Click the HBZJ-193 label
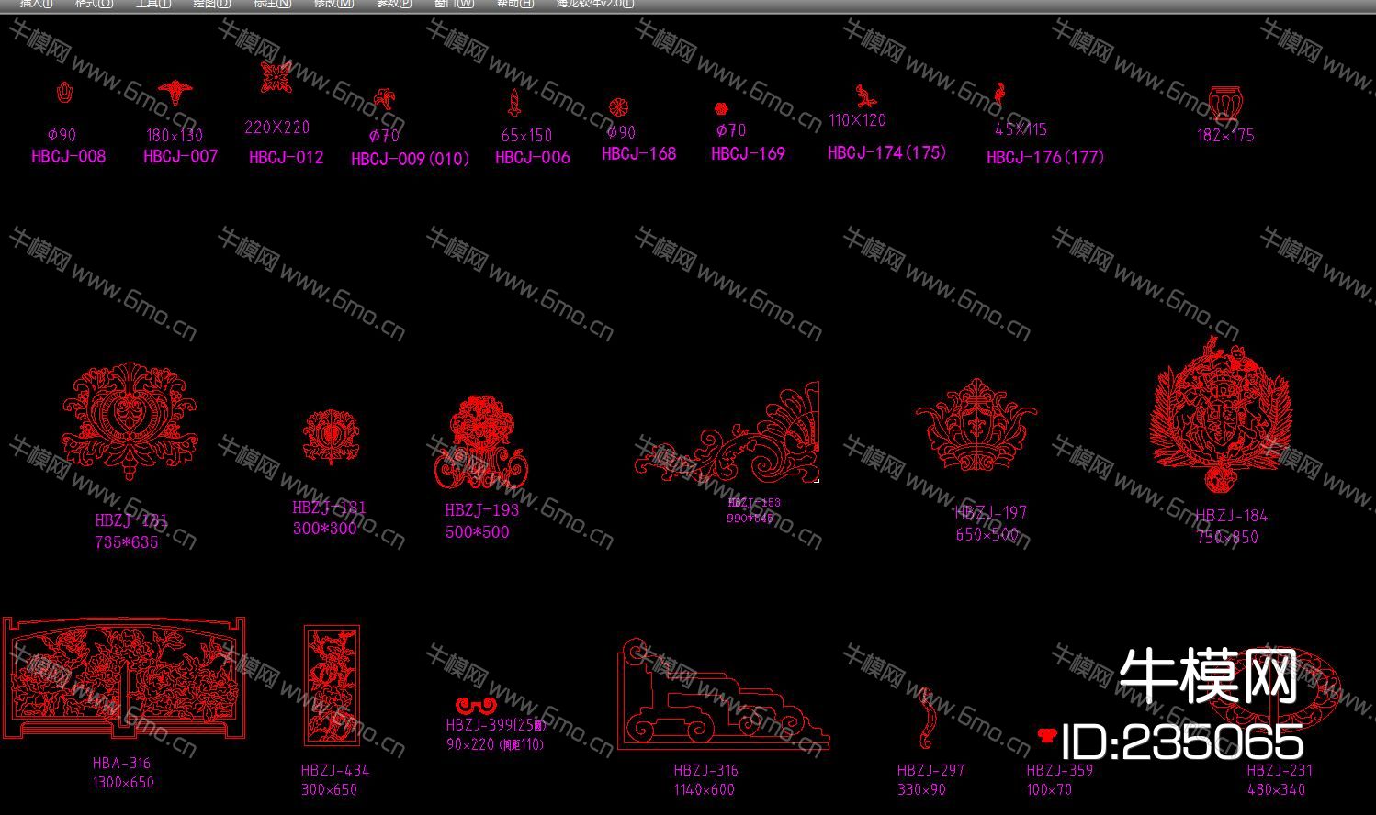 [482, 510]
